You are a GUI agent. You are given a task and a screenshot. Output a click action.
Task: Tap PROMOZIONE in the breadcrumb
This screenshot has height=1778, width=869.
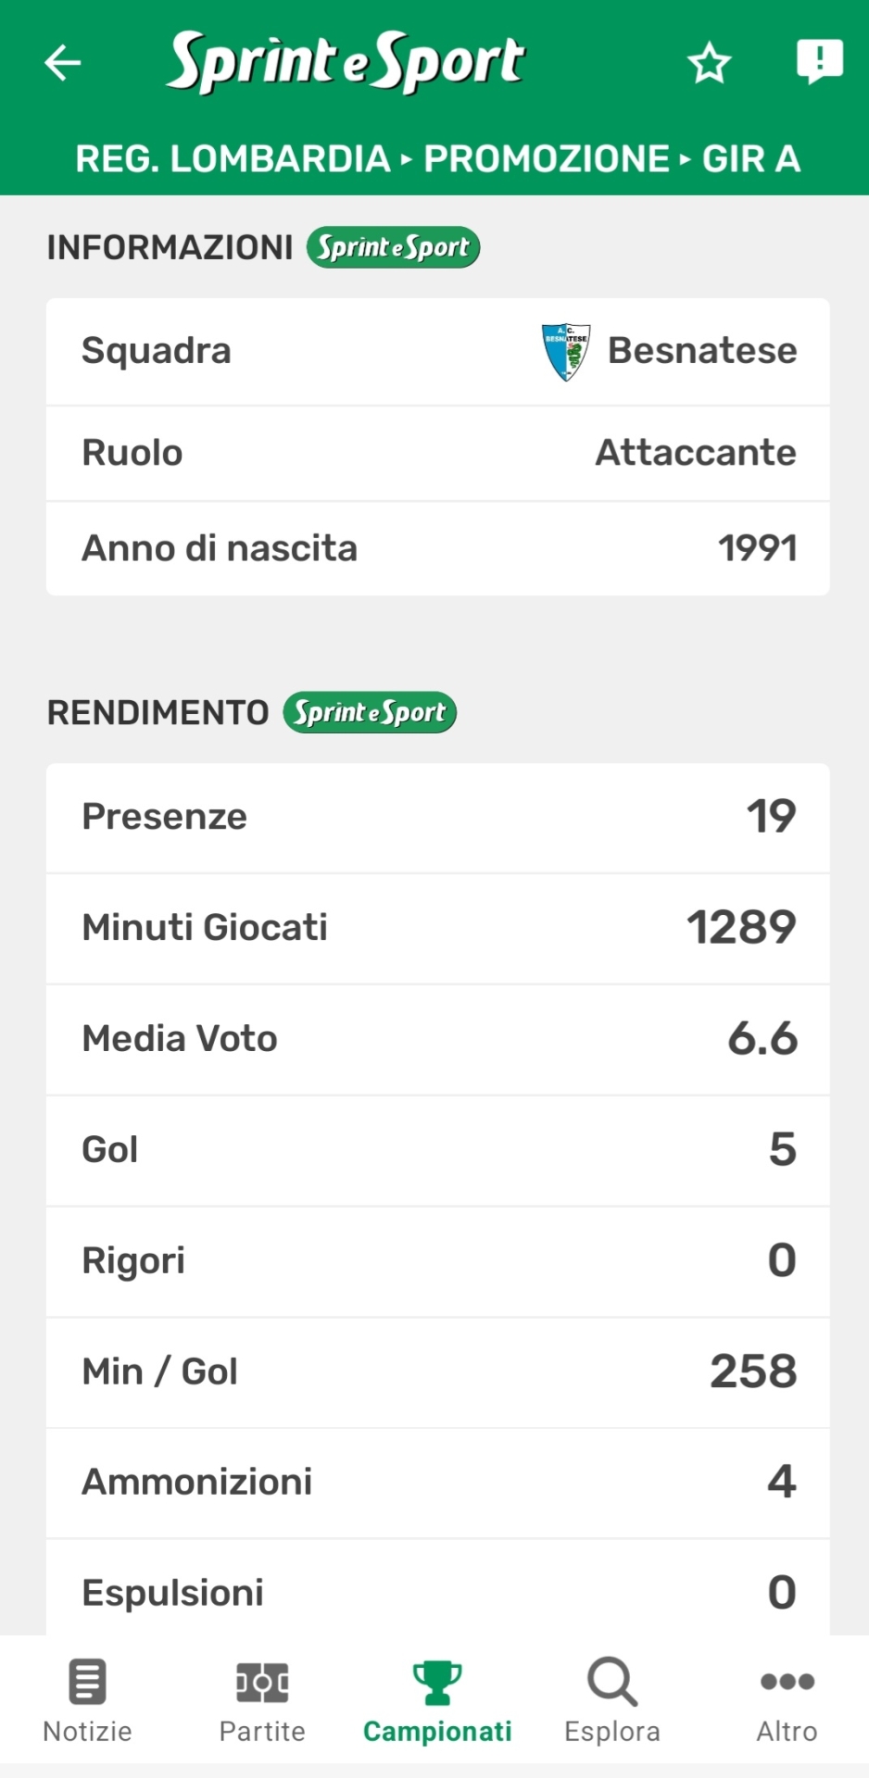pos(547,159)
